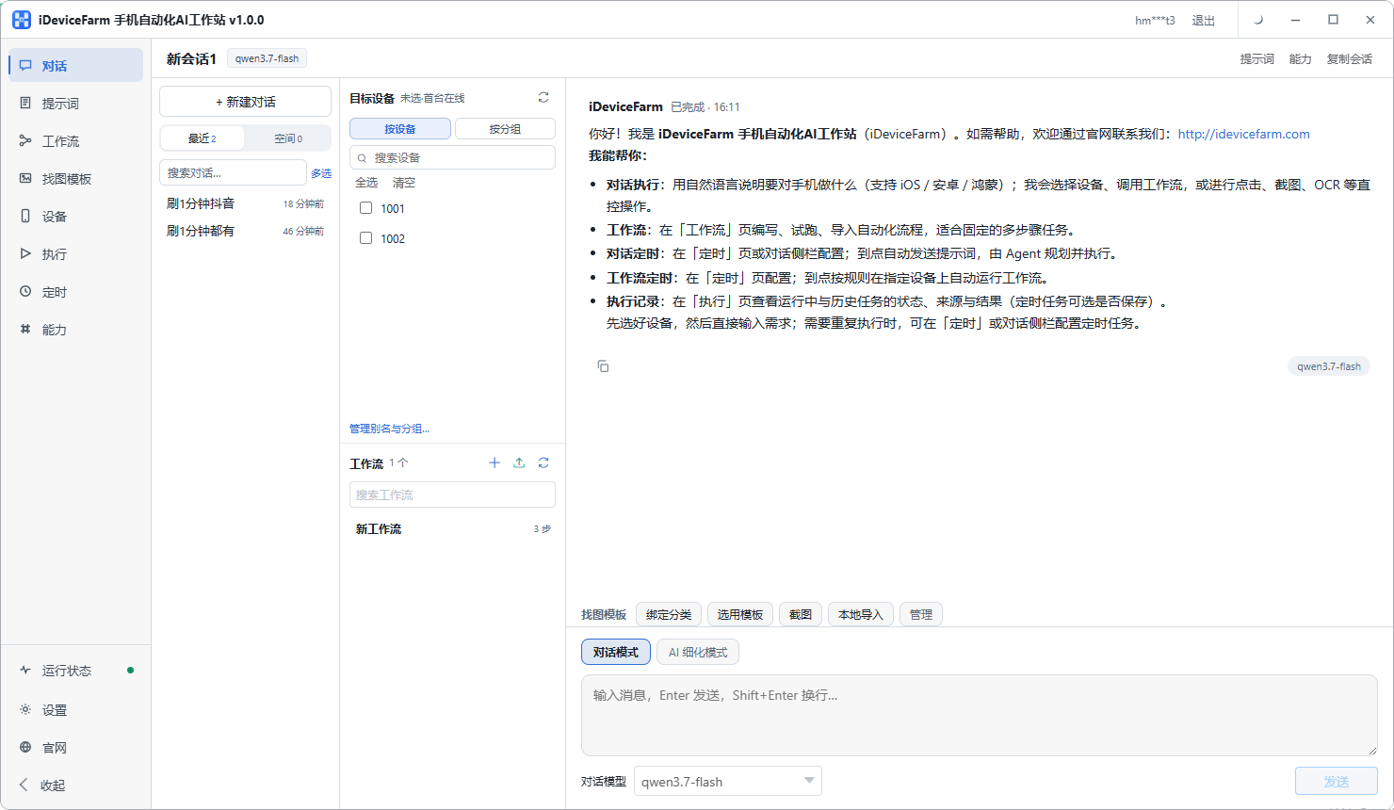
Task: Click the 定时 clock icon in sidebar
Action: point(25,292)
